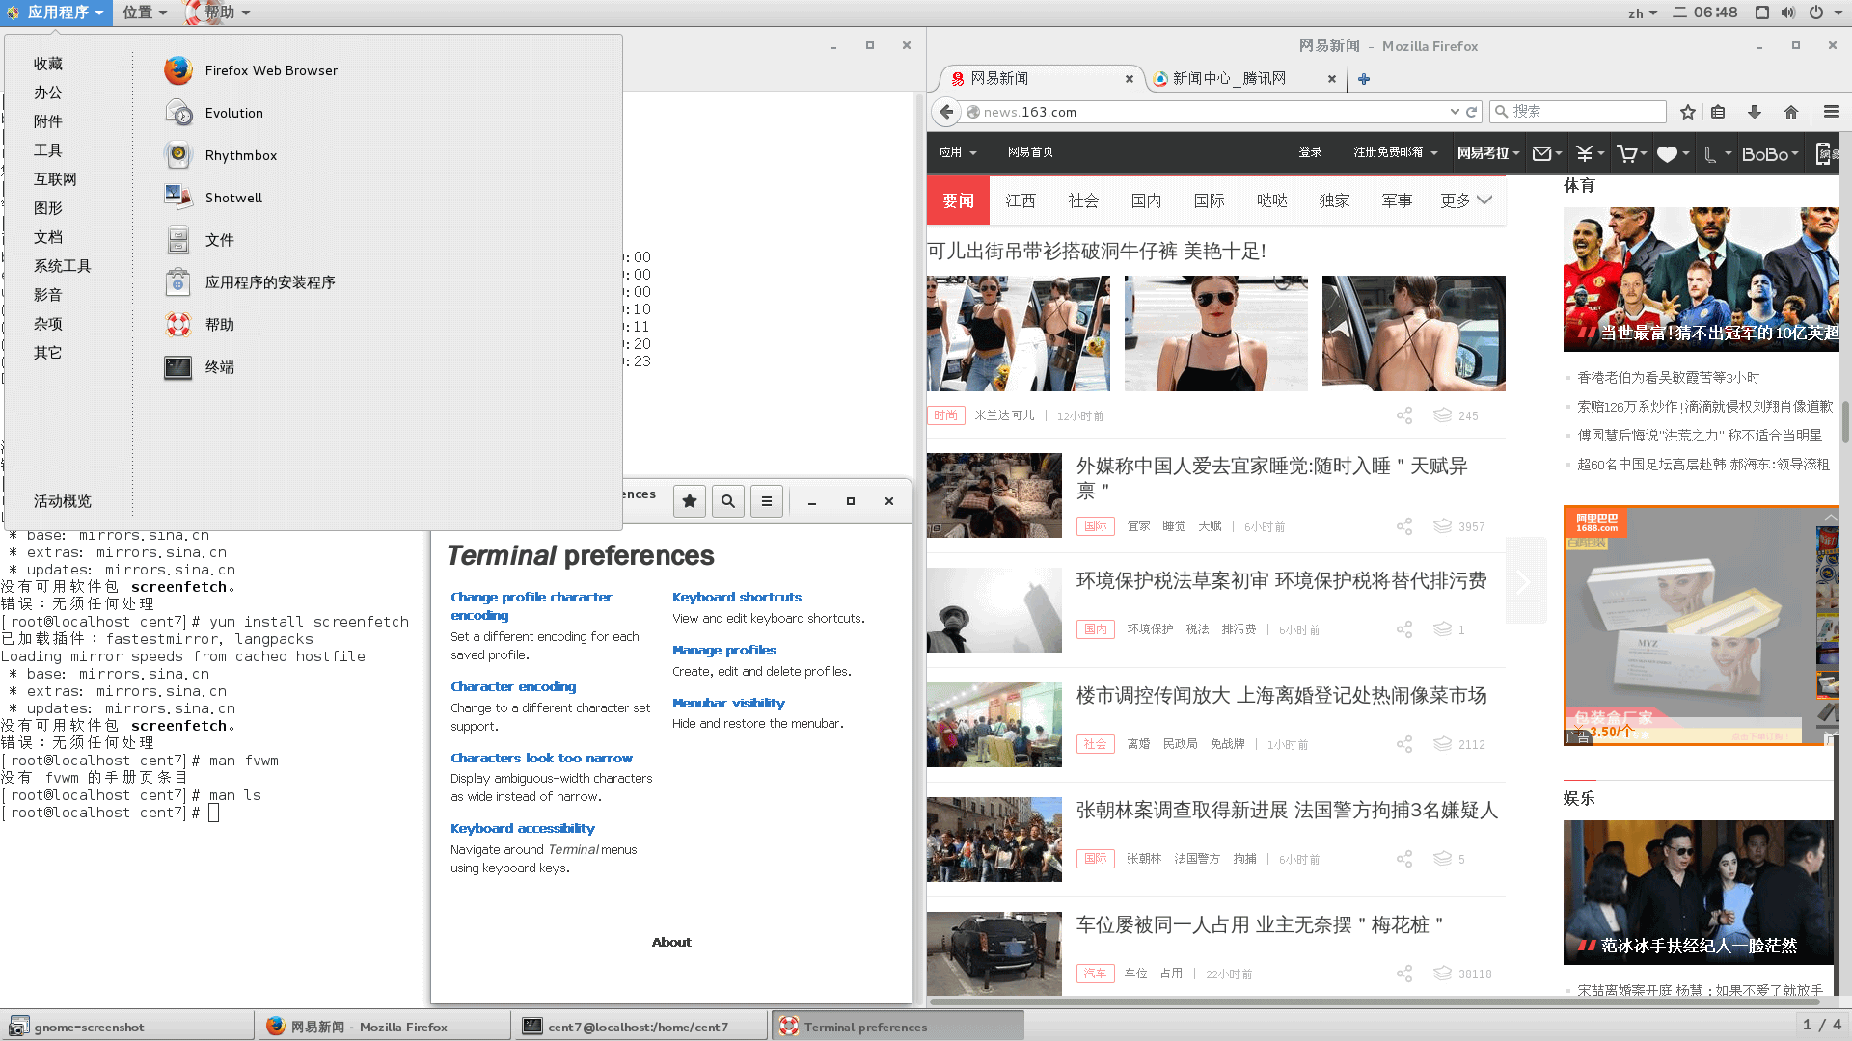Viewport: 1852px width, 1041px height.
Task: Open URL history dropdown arrow
Action: click(1455, 112)
